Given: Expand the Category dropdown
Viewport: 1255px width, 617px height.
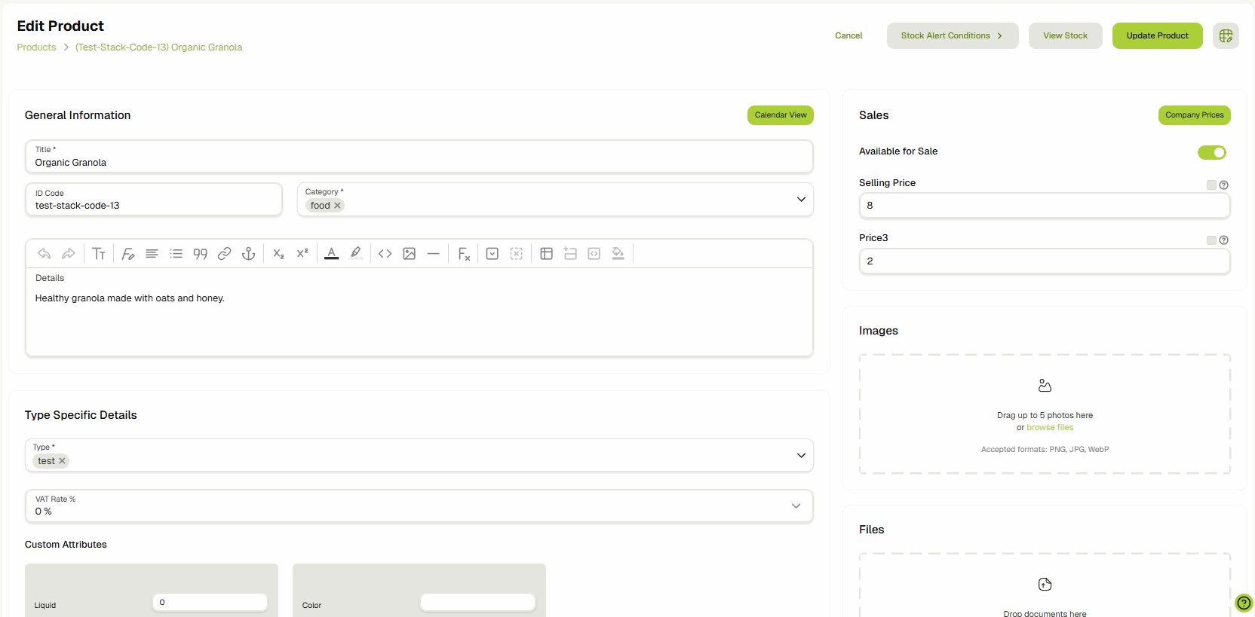Looking at the screenshot, I should point(801,200).
